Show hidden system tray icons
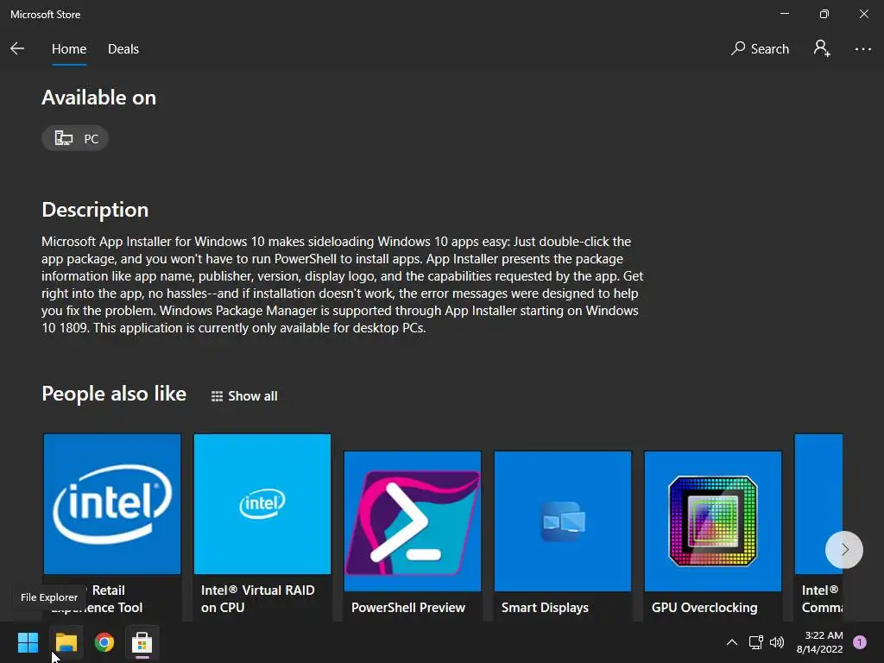 (x=732, y=642)
